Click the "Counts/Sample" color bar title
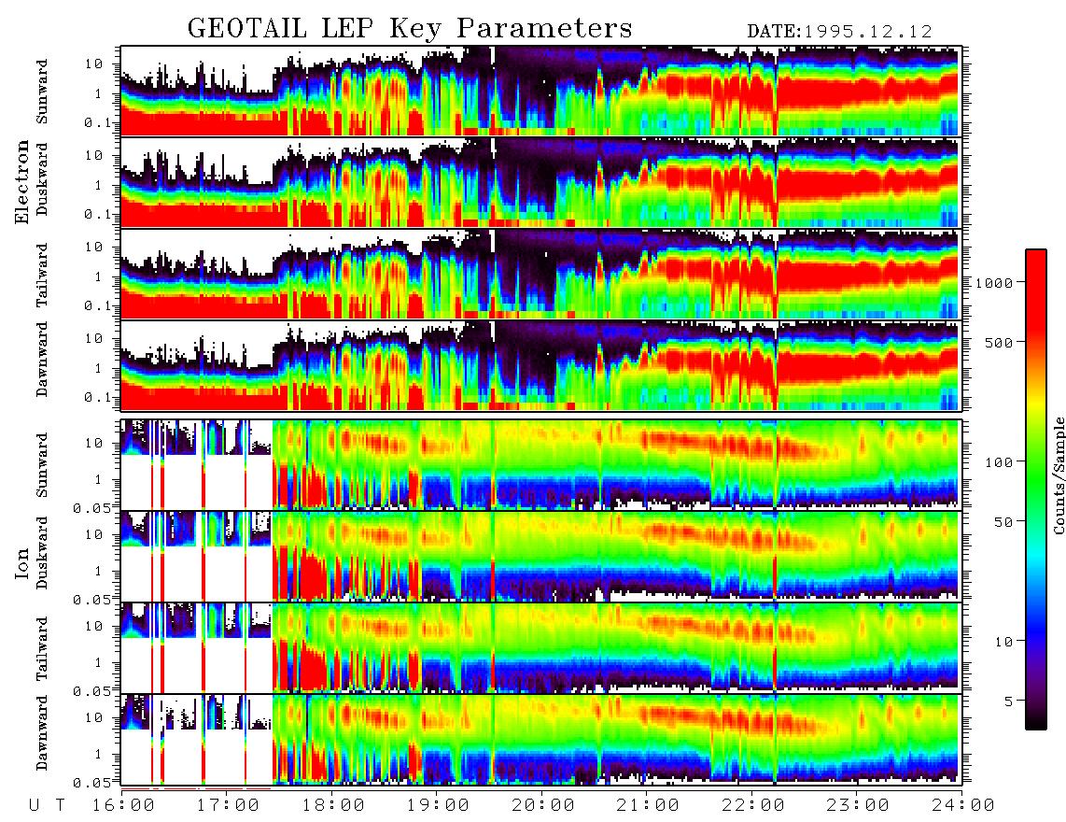 click(1059, 475)
